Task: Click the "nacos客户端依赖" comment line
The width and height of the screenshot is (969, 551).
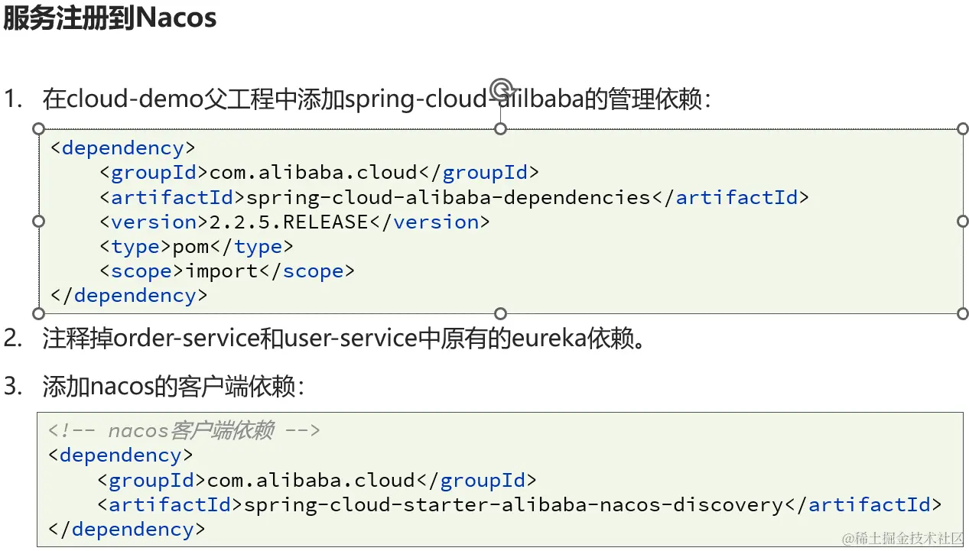Action: coord(184,431)
